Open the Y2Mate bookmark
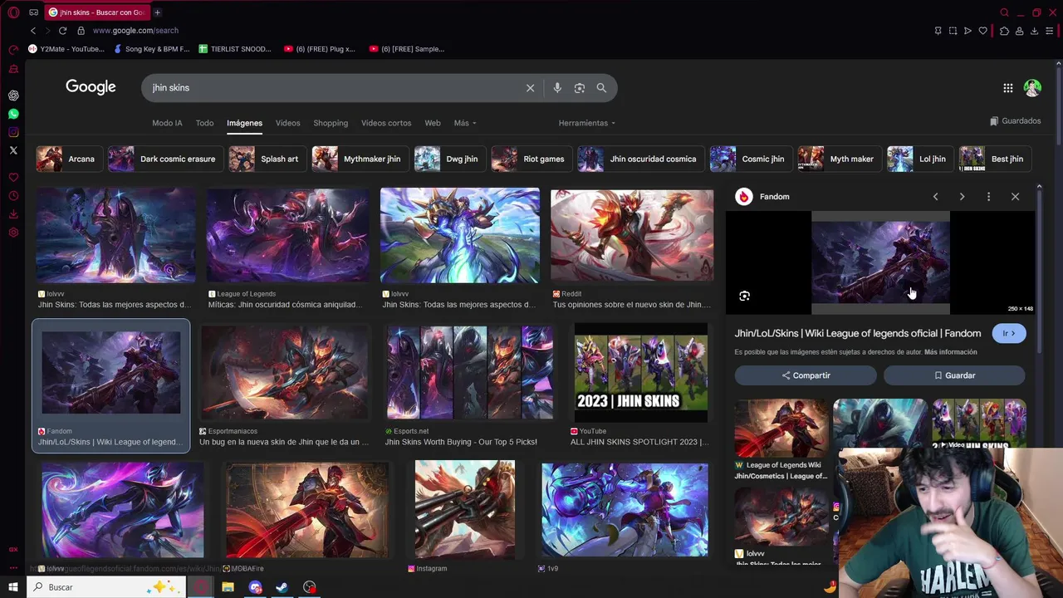Image resolution: width=1063 pixels, height=598 pixels. tap(66, 49)
